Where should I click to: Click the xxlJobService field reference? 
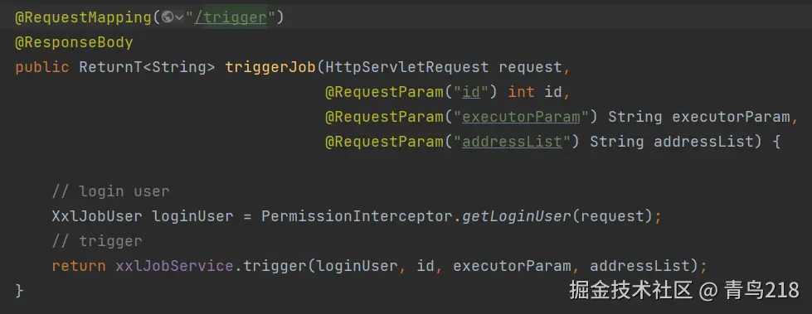174,266
